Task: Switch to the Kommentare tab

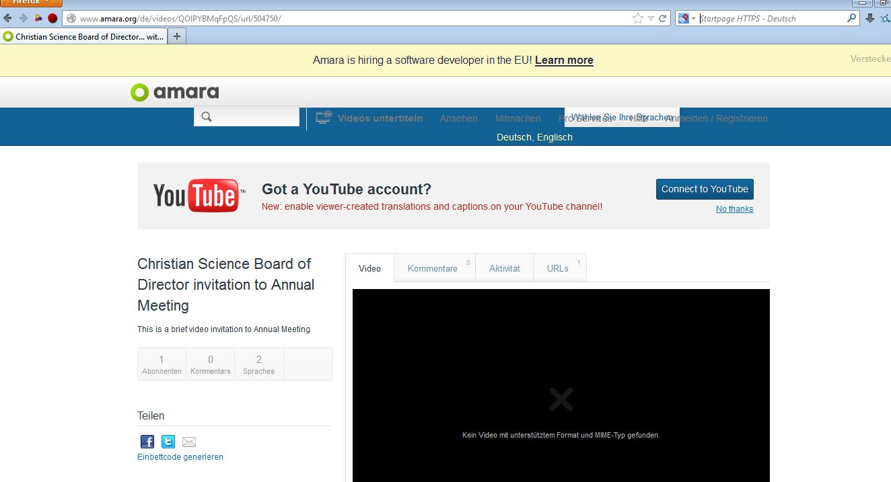Action: pyautogui.click(x=433, y=268)
